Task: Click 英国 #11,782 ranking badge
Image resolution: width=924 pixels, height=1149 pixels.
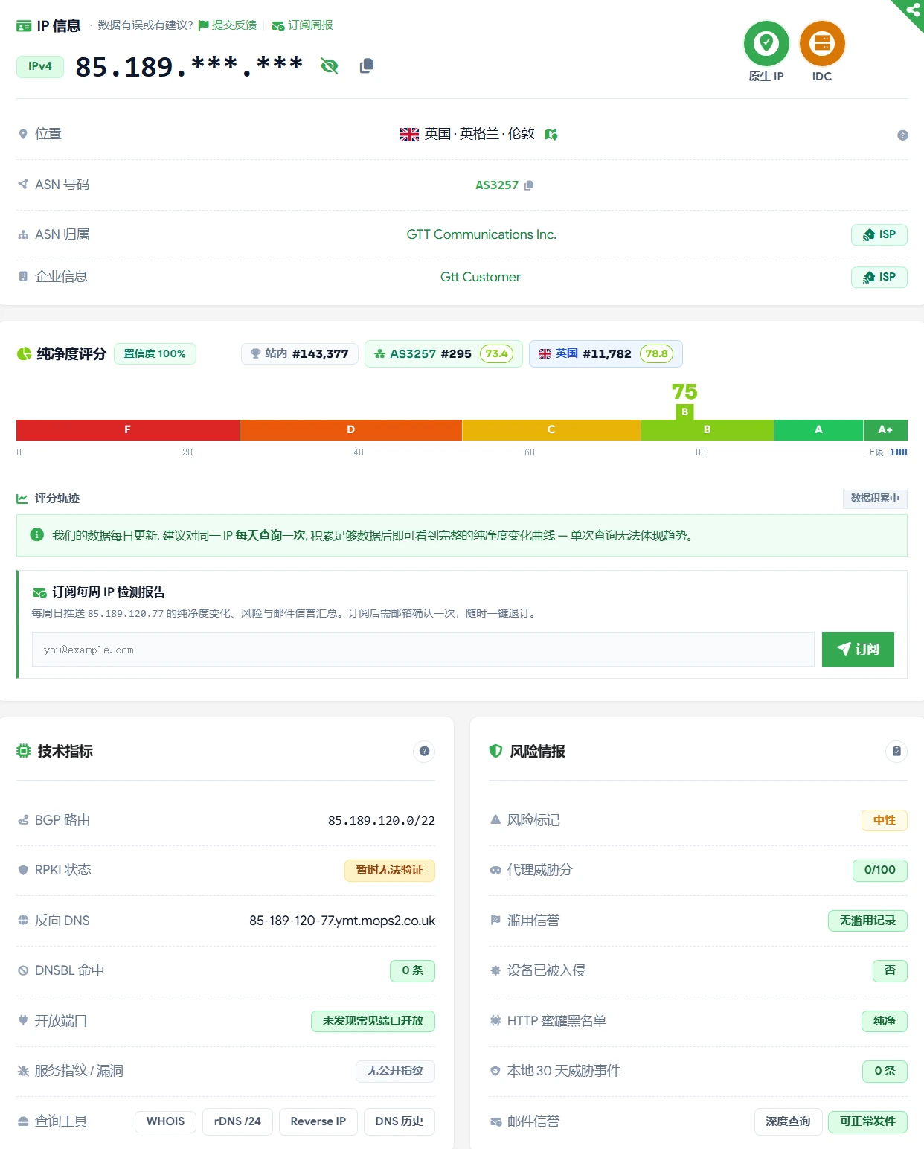Action: click(x=606, y=354)
